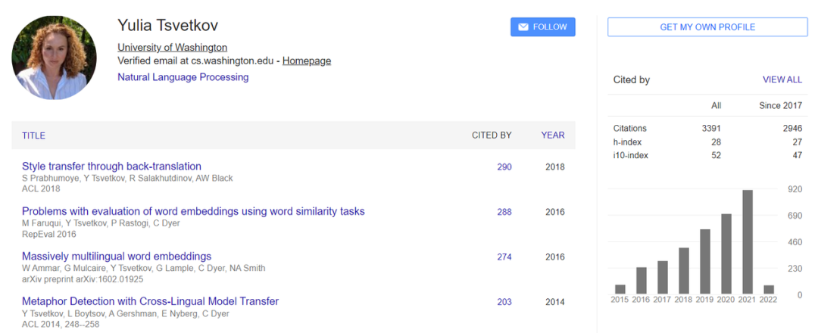Open 'Style transfer through back-translation' paper
This screenshot has height=333, width=818.
click(111, 166)
